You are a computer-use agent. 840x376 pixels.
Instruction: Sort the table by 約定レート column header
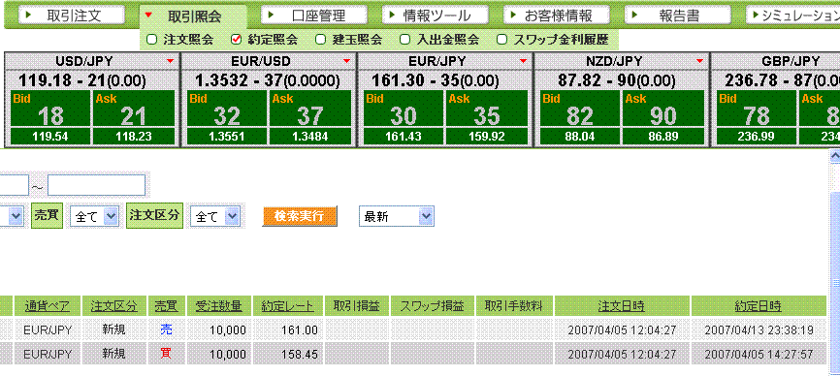point(288,306)
